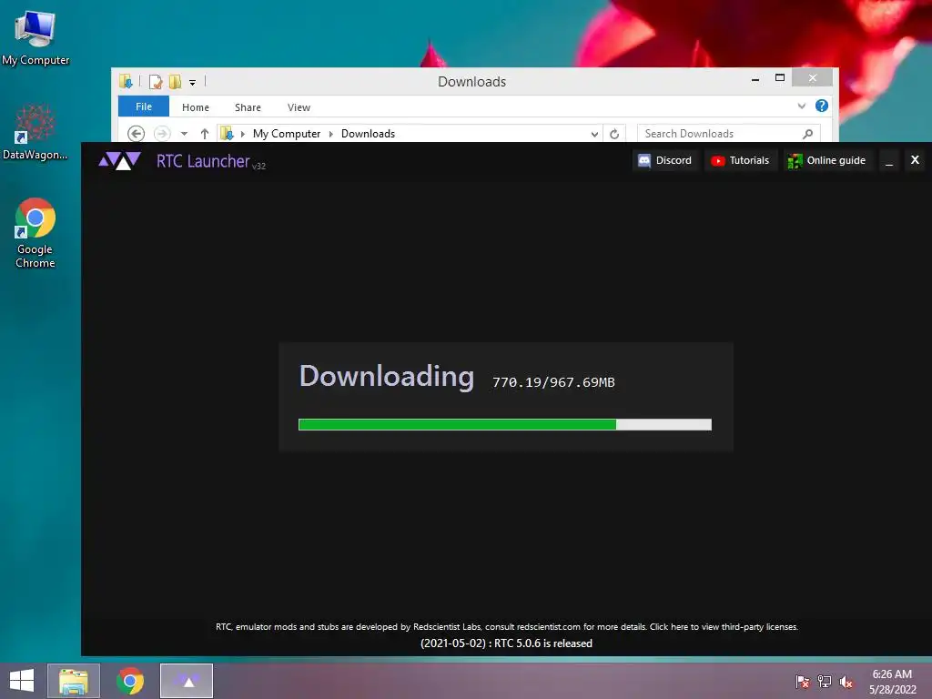
Task: Click the third-party licenses notice line
Action: (506, 626)
